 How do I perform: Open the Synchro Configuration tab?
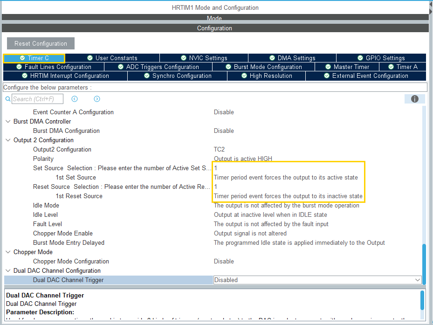(177, 76)
